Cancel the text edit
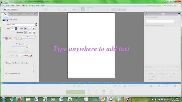The width and height of the screenshot is (182, 102). click(26, 56)
